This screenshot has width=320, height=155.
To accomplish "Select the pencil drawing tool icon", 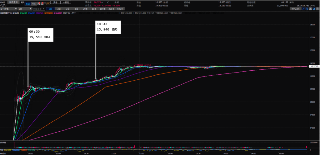I will (x=303, y=9).
